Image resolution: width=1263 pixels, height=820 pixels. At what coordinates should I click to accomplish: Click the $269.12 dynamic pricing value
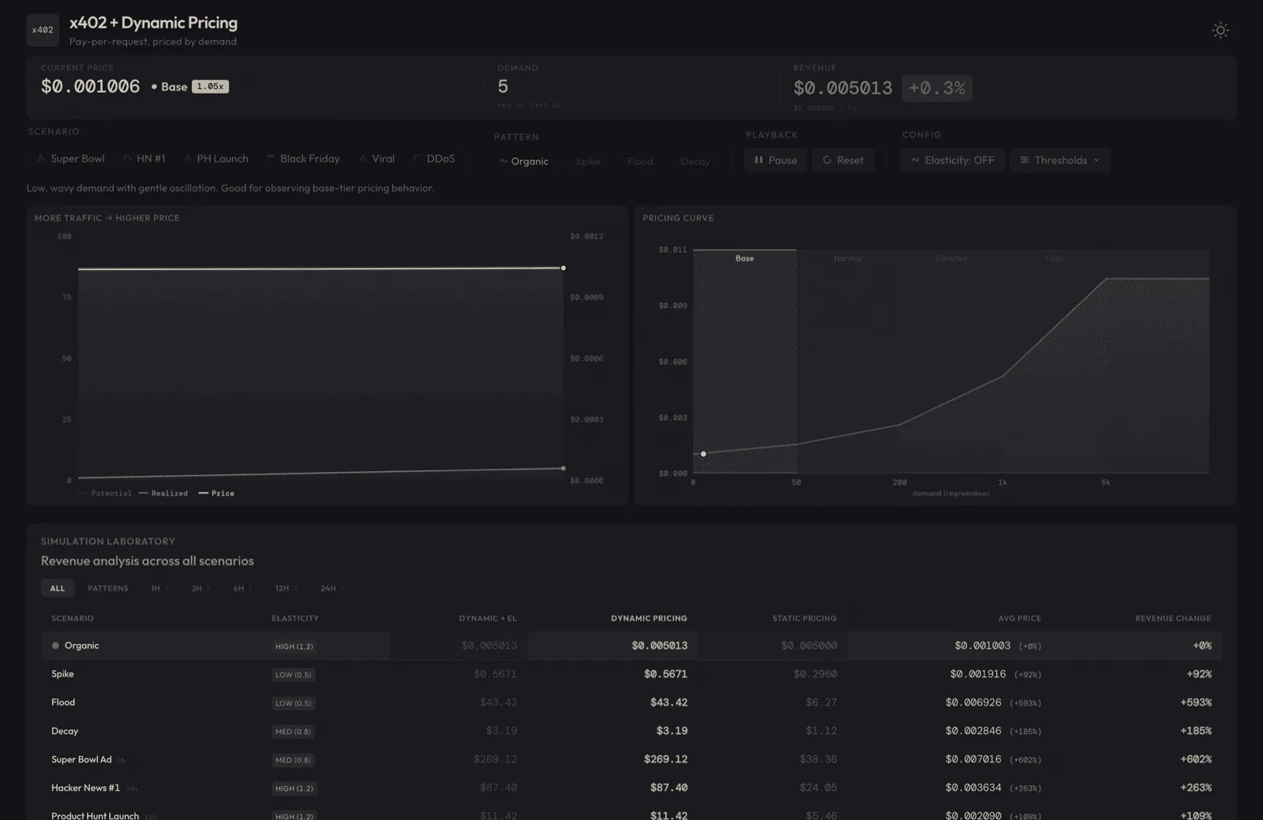pyautogui.click(x=665, y=759)
